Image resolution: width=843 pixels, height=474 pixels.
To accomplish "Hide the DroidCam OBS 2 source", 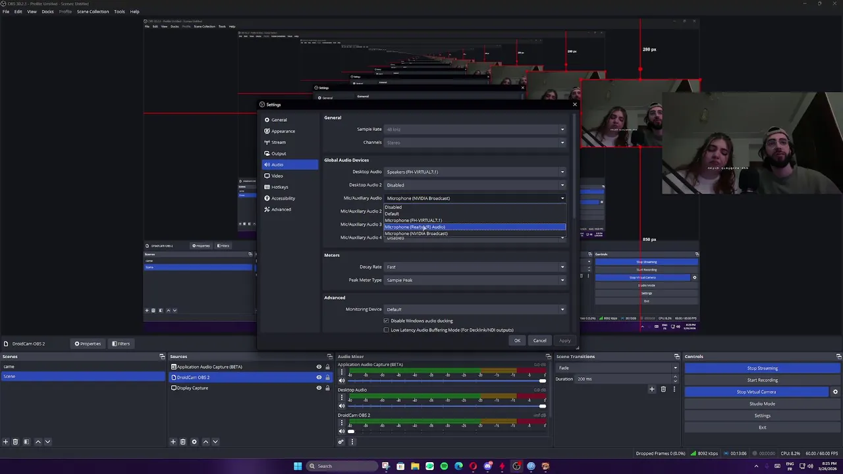I will point(319,377).
